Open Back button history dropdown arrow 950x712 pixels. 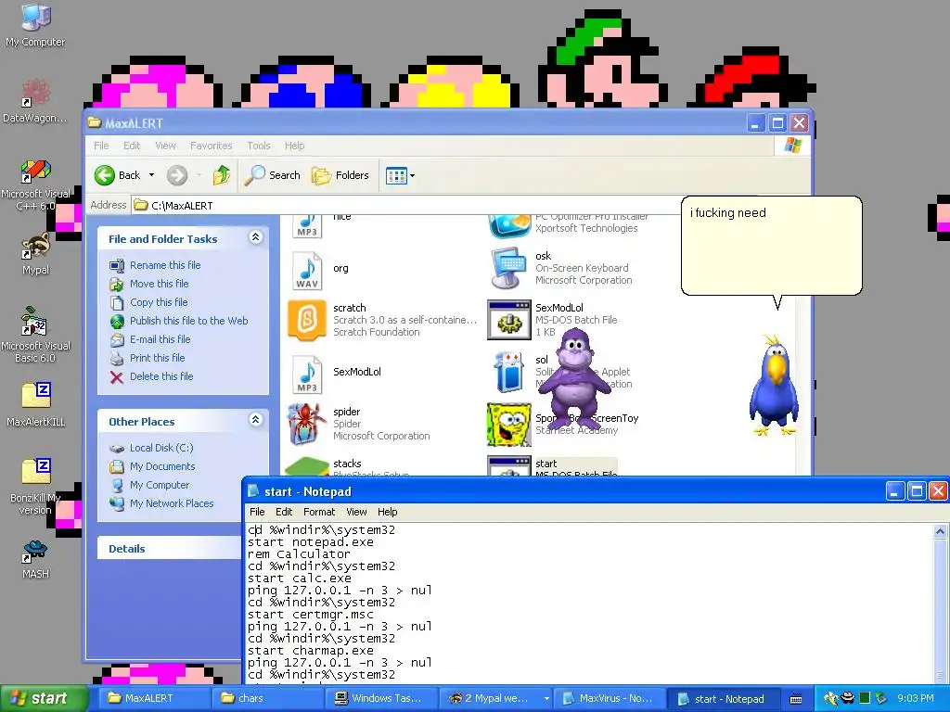151,175
